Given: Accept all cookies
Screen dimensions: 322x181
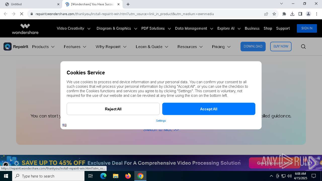Looking at the screenshot, I should [x=209, y=109].
